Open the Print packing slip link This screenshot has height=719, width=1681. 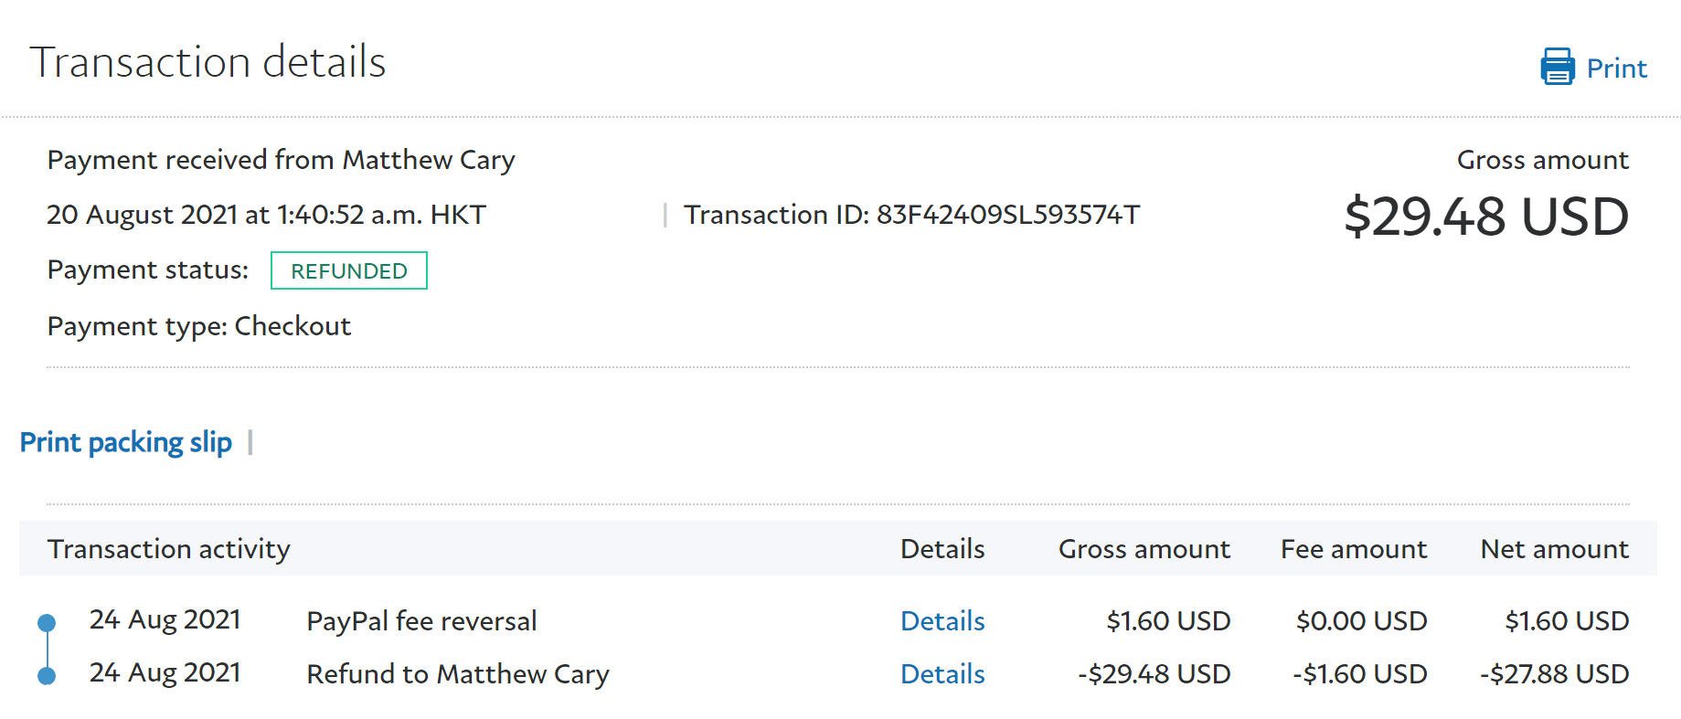pyautogui.click(x=126, y=442)
